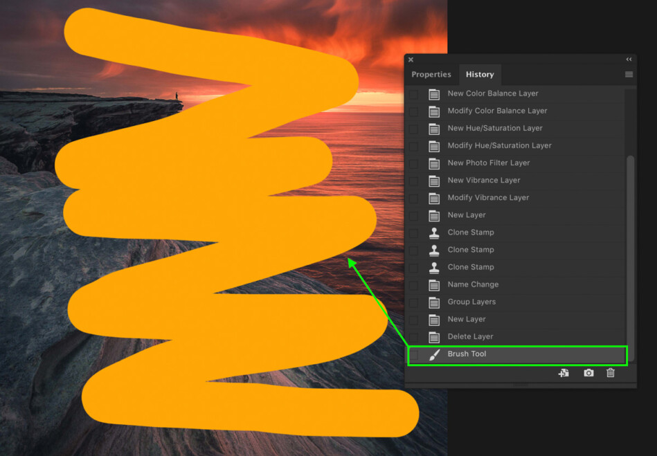The height and width of the screenshot is (456, 657).
Task: Click the third Clone Stamp icon in the list
Action: click(433, 266)
